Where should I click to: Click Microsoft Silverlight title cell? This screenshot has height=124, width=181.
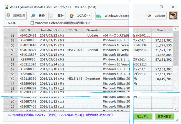coord(116,55)
